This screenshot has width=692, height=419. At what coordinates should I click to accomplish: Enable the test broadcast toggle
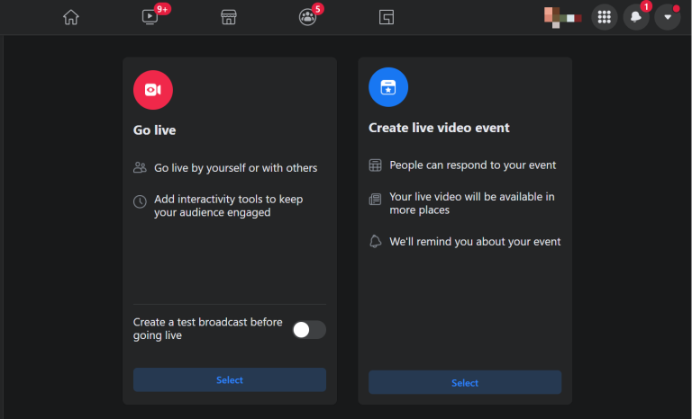(x=309, y=330)
